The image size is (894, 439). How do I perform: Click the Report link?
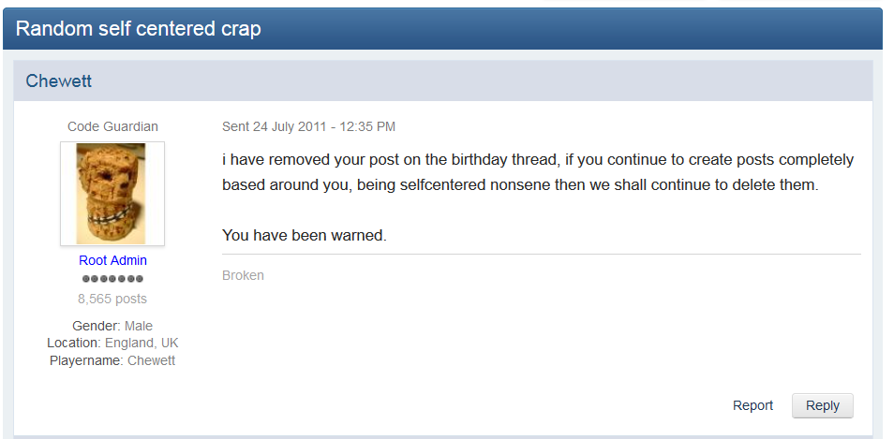click(752, 405)
